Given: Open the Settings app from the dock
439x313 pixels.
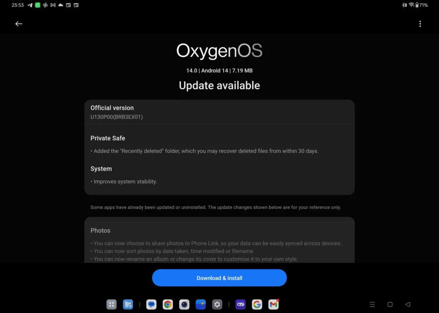Looking at the screenshot, I should click(x=217, y=304).
